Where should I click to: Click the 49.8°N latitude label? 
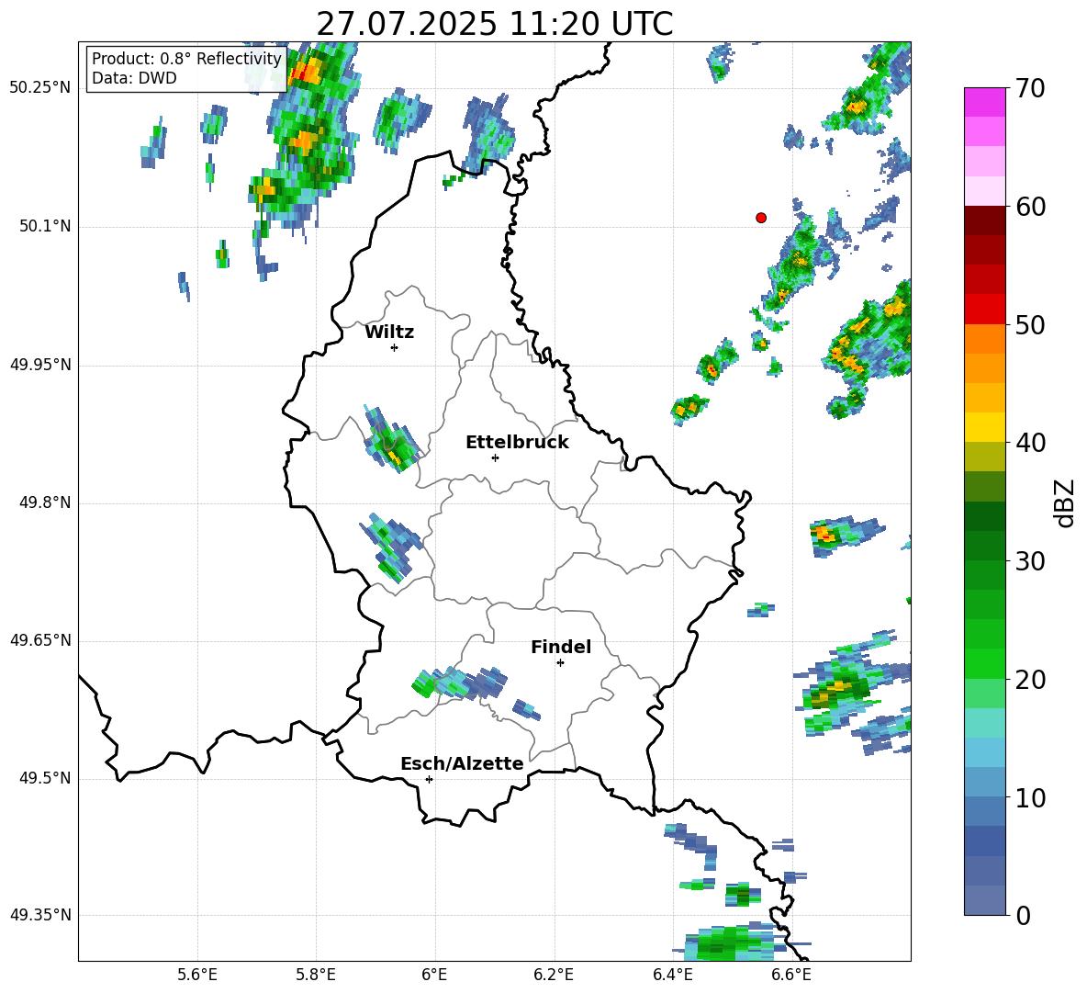(x=45, y=502)
